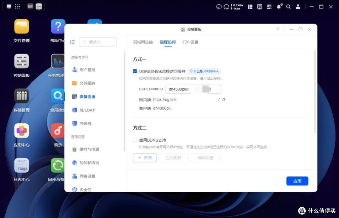339x218 pixels.
Task: Maximize the 控制面板 window
Action: tap(300, 29)
